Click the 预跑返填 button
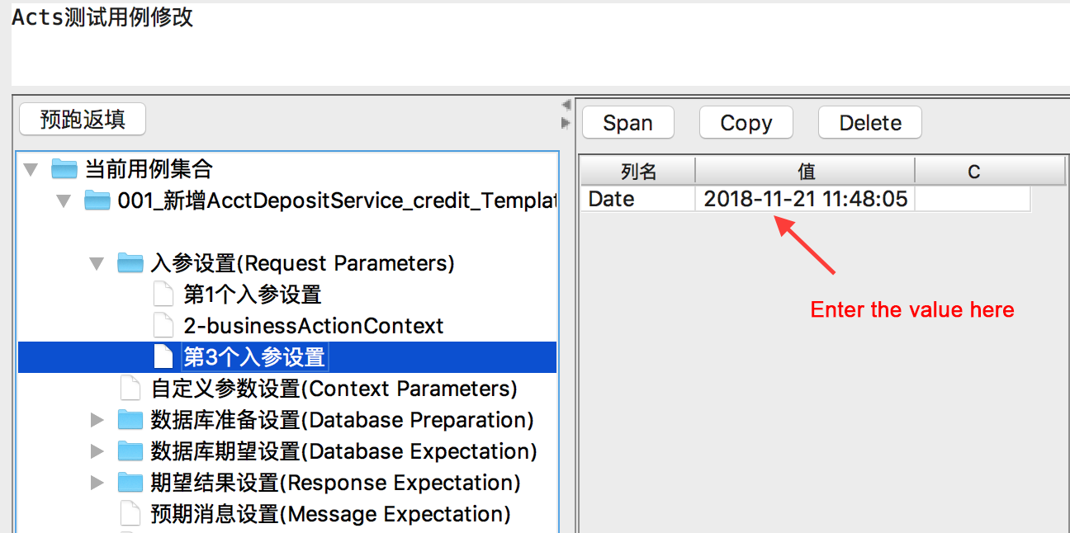1070x533 pixels. click(x=83, y=120)
